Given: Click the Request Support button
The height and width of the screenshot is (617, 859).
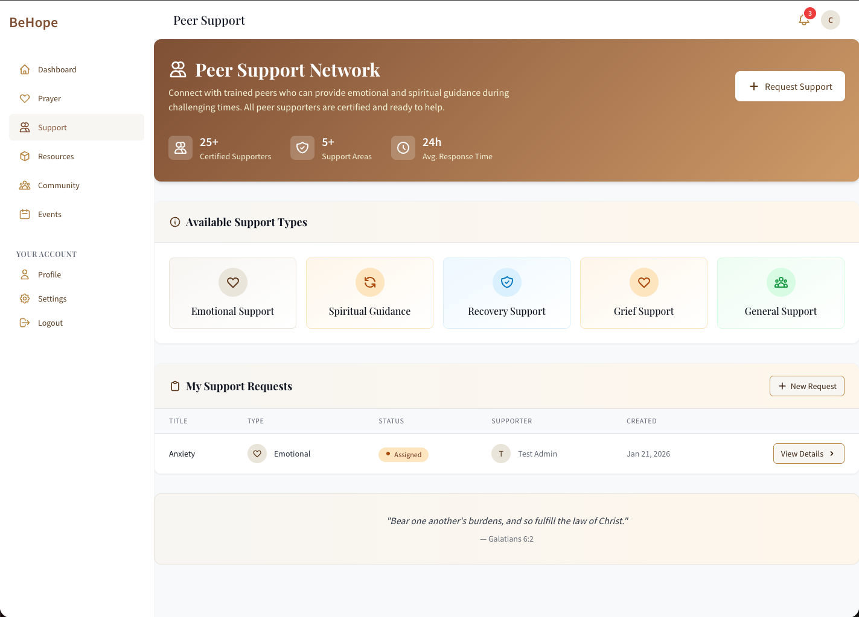Looking at the screenshot, I should (x=790, y=86).
